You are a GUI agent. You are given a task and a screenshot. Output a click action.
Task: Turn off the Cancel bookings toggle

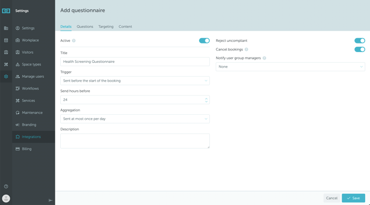(360, 49)
